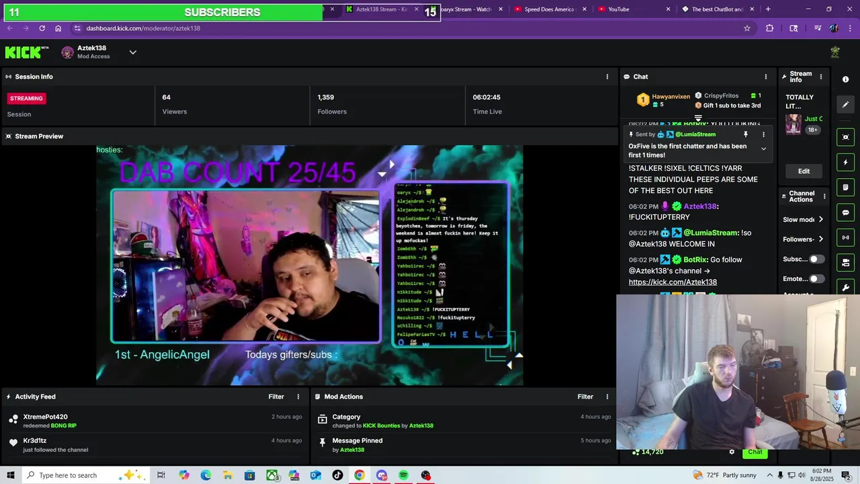Screen dimensions: 860x484
Task: Open Activity Feed Filter
Action: (x=276, y=397)
